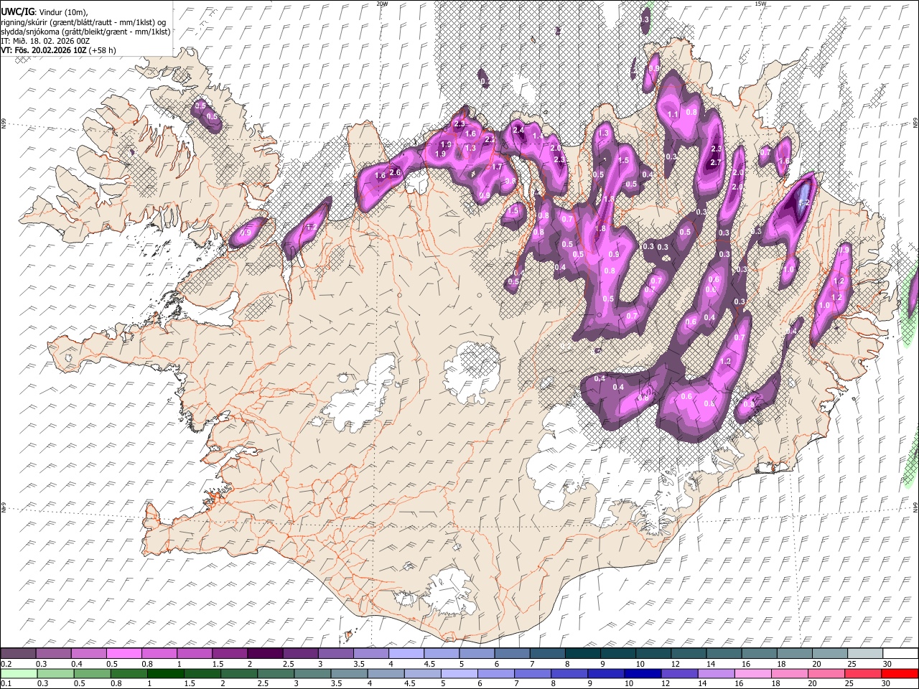Pick the dark teal upper legend swatch at 9
Screen dimensions: 919x689
coord(617,653)
